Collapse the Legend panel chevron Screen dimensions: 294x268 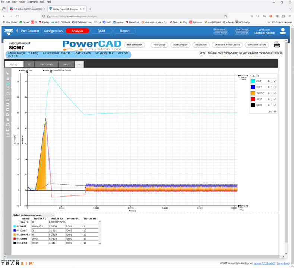[250, 76]
